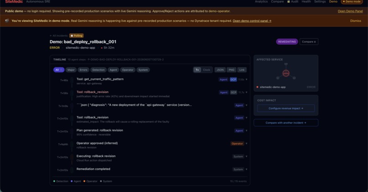Open the Demo nav item
Viewport: 368px width, 192px height.
(333, 1)
